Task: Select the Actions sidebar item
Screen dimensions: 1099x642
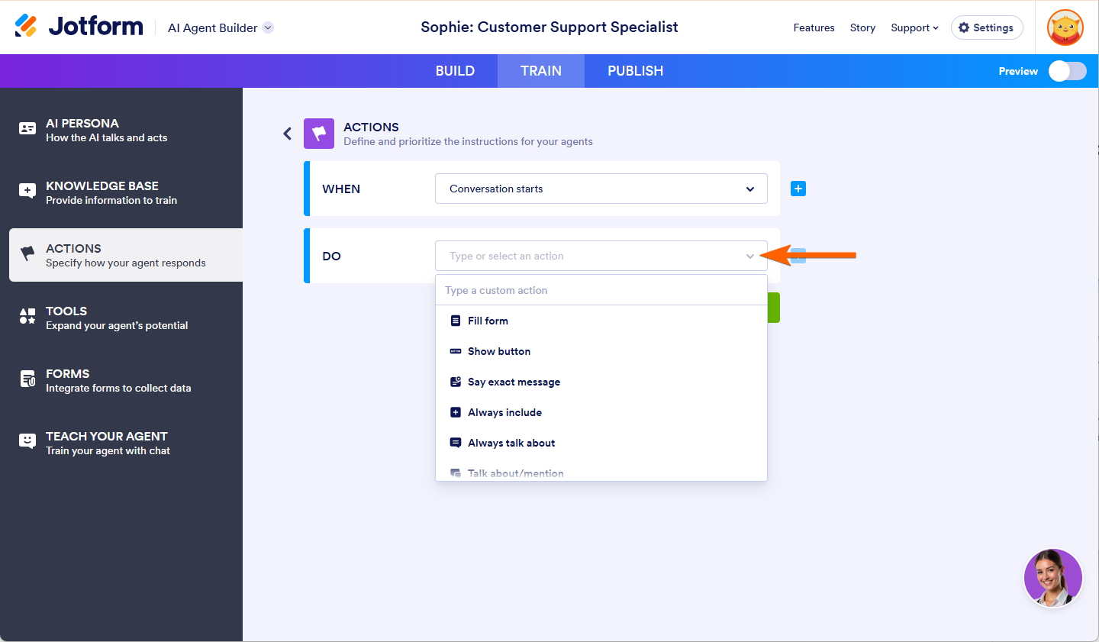Action: (126, 255)
